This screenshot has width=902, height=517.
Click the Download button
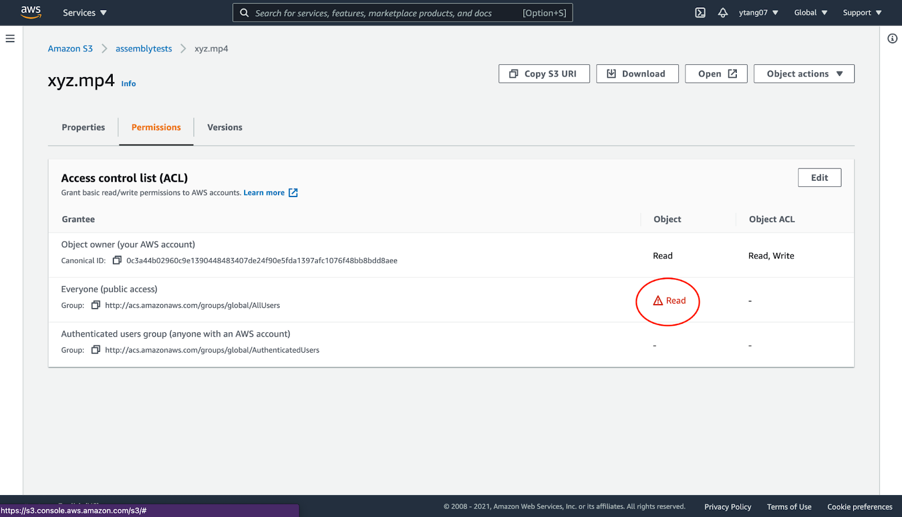[638, 74]
